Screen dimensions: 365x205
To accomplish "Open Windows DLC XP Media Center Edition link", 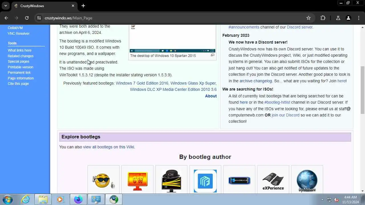I will point(173,89).
